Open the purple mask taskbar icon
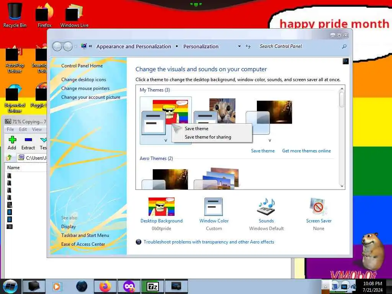The image size is (392, 294). (x=129, y=286)
